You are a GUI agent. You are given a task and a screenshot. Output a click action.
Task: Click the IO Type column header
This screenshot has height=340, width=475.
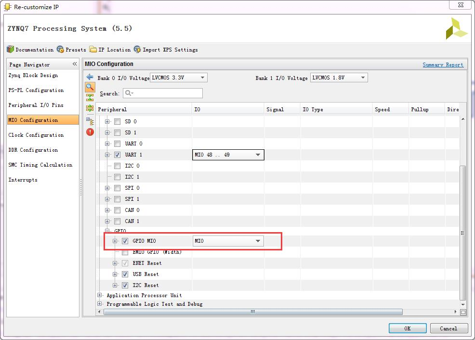336,109
